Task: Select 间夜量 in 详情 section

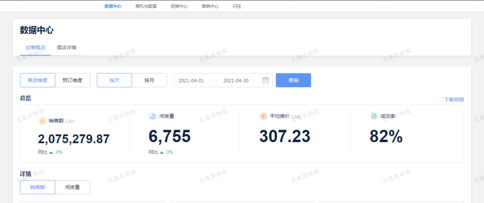Action: pyautogui.click(x=73, y=187)
